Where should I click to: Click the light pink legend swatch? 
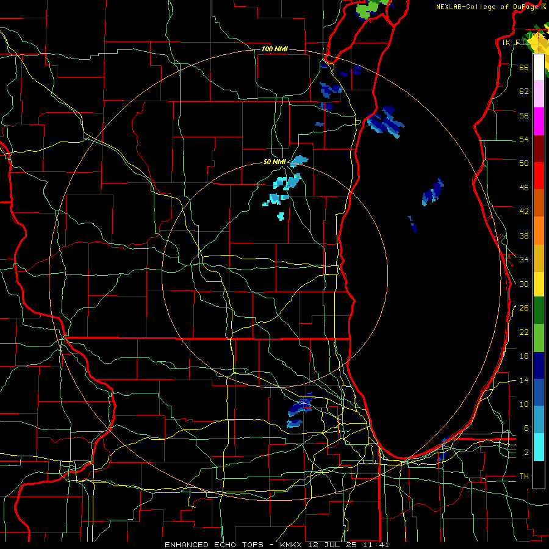(539, 94)
